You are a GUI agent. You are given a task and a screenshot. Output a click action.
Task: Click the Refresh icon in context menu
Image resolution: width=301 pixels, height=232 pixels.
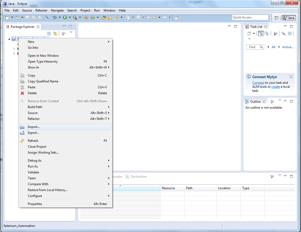click(x=22, y=141)
